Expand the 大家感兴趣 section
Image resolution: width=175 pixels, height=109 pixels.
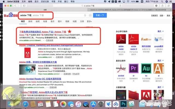click(161, 87)
